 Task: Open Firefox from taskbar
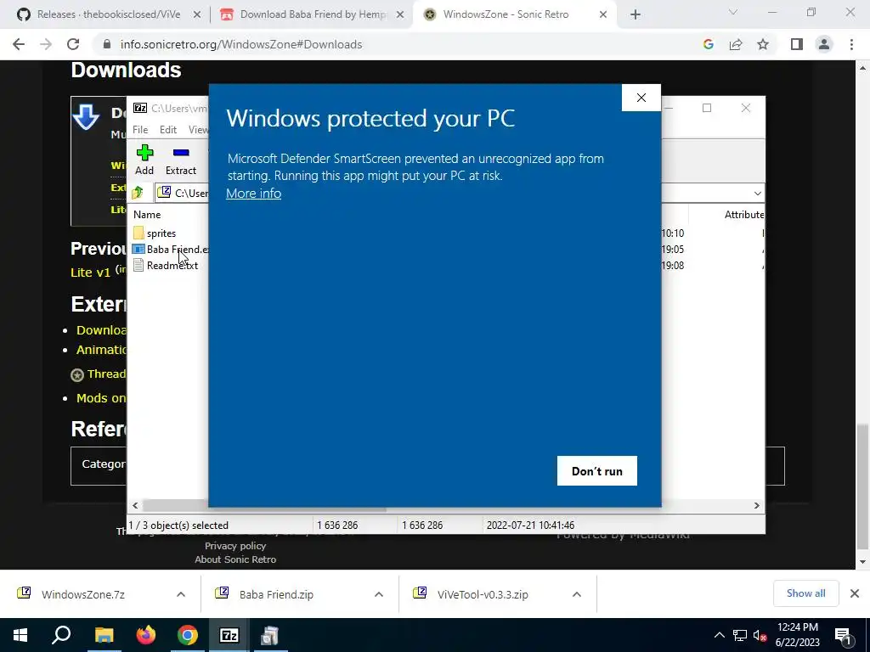click(x=146, y=635)
